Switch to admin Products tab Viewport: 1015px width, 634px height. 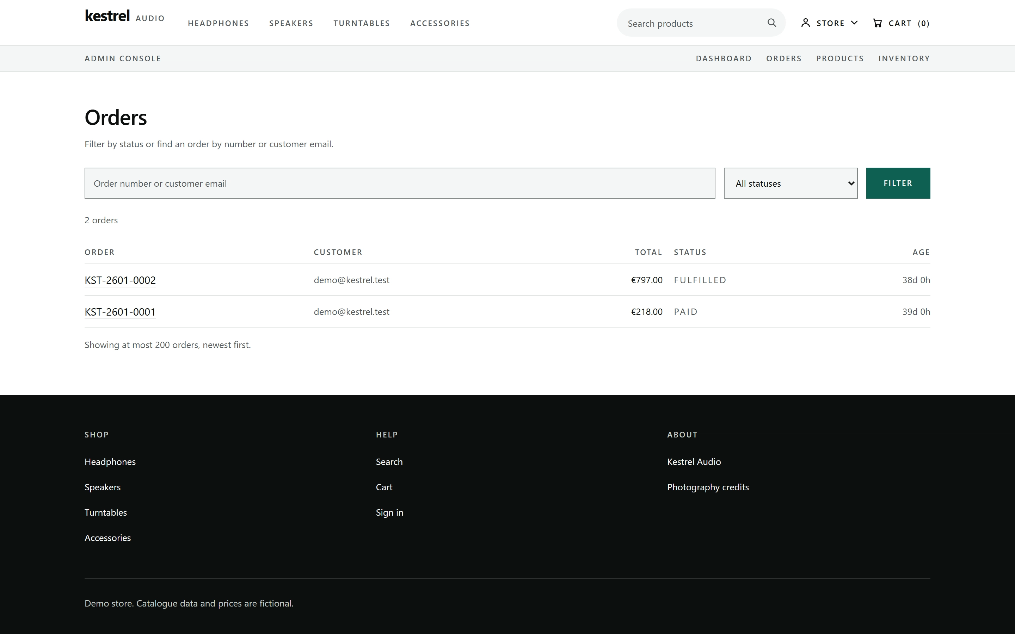pos(840,59)
